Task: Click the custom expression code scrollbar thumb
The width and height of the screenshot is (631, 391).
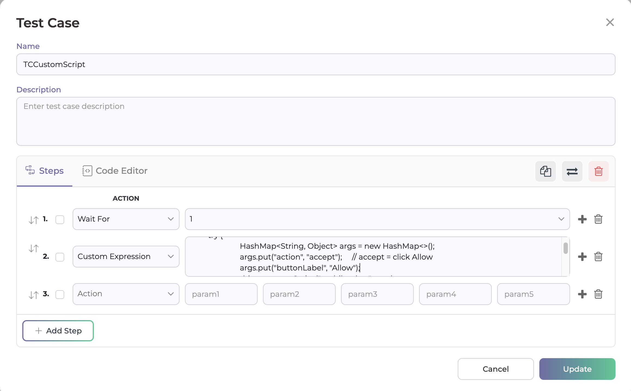Action: click(x=565, y=248)
